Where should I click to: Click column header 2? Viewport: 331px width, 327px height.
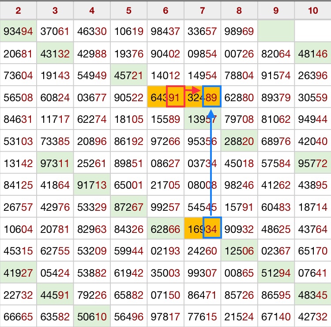click(x=18, y=10)
